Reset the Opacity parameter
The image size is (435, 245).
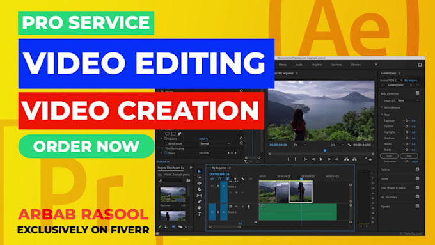(x=241, y=138)
